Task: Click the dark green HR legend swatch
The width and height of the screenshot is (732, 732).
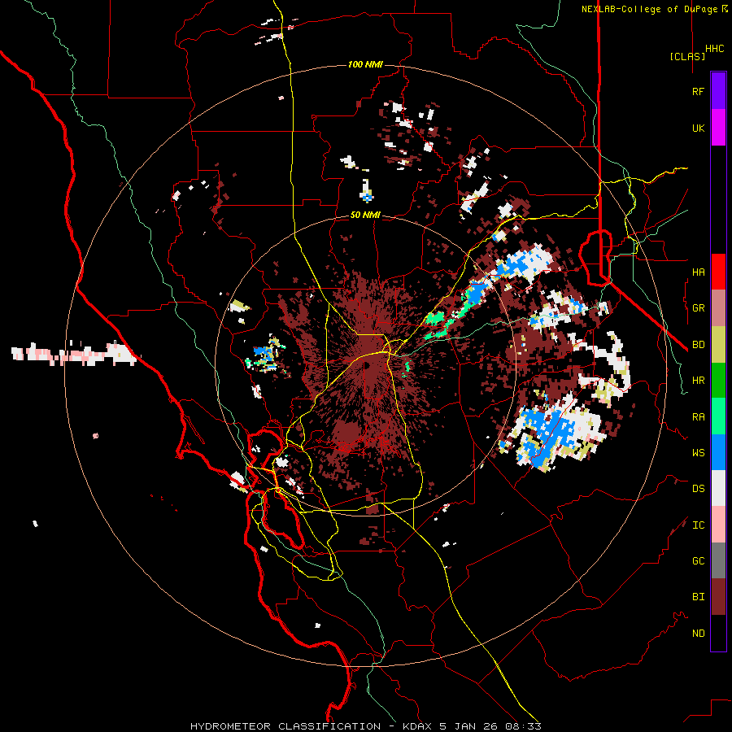Action: 718,381
